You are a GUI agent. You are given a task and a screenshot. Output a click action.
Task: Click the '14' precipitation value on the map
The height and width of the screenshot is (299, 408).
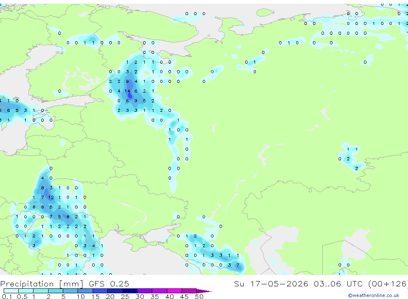127,91
